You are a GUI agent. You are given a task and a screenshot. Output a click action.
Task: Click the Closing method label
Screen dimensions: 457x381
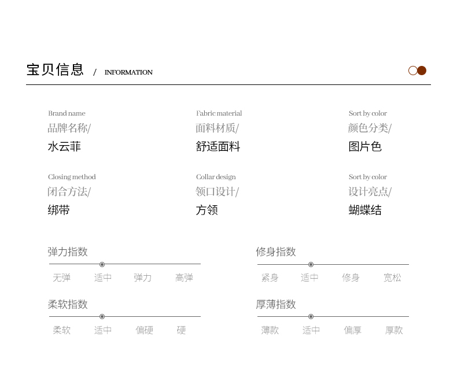[x=72, y=177]
